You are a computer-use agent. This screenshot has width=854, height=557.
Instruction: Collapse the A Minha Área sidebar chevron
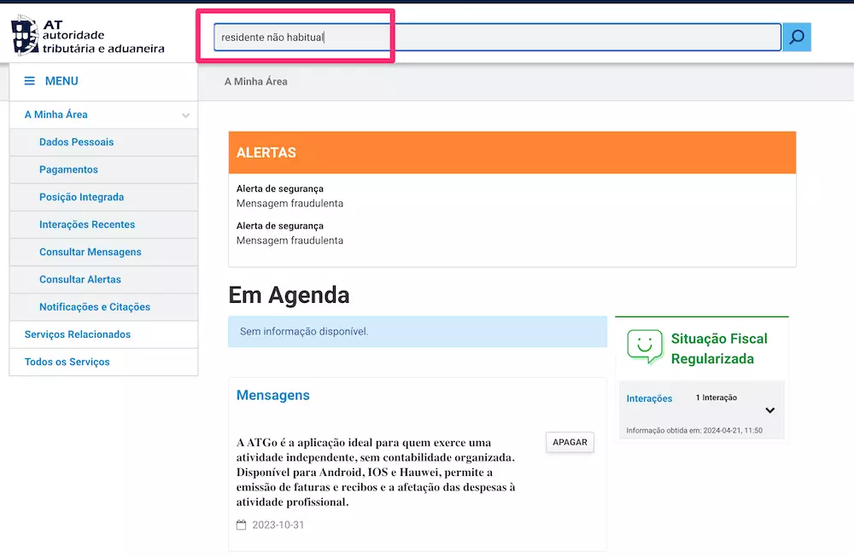(x=185, y=115)
